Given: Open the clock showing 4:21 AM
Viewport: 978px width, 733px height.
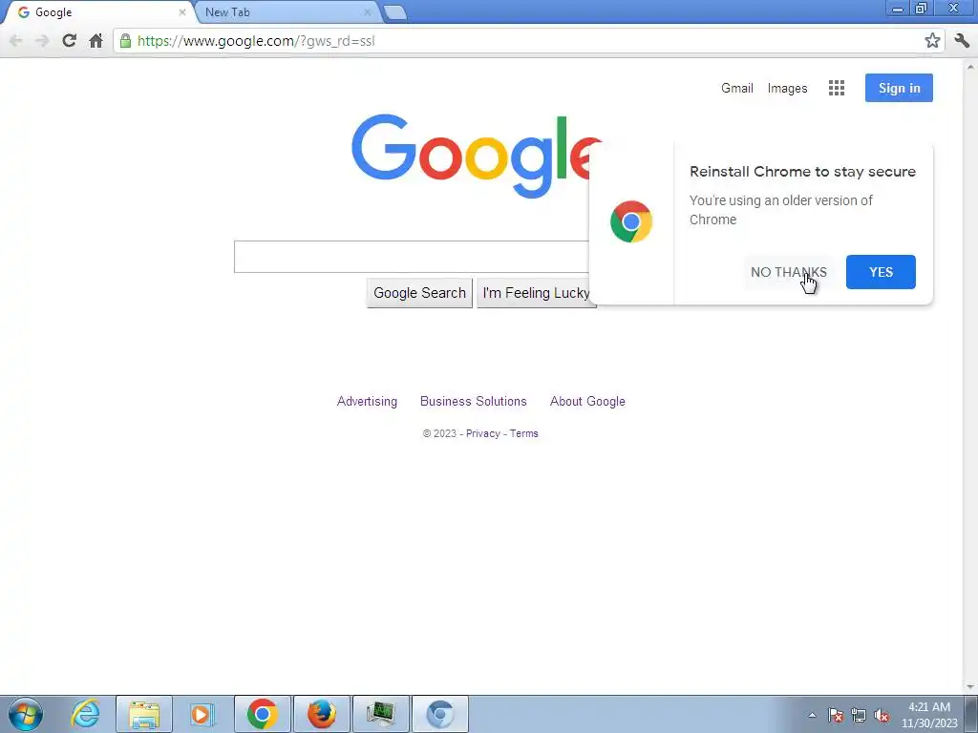Looking at the screenshot, I should (x=928, y=715).
